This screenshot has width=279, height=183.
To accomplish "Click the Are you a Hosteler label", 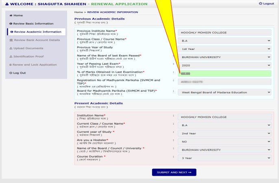I will 92,140.
